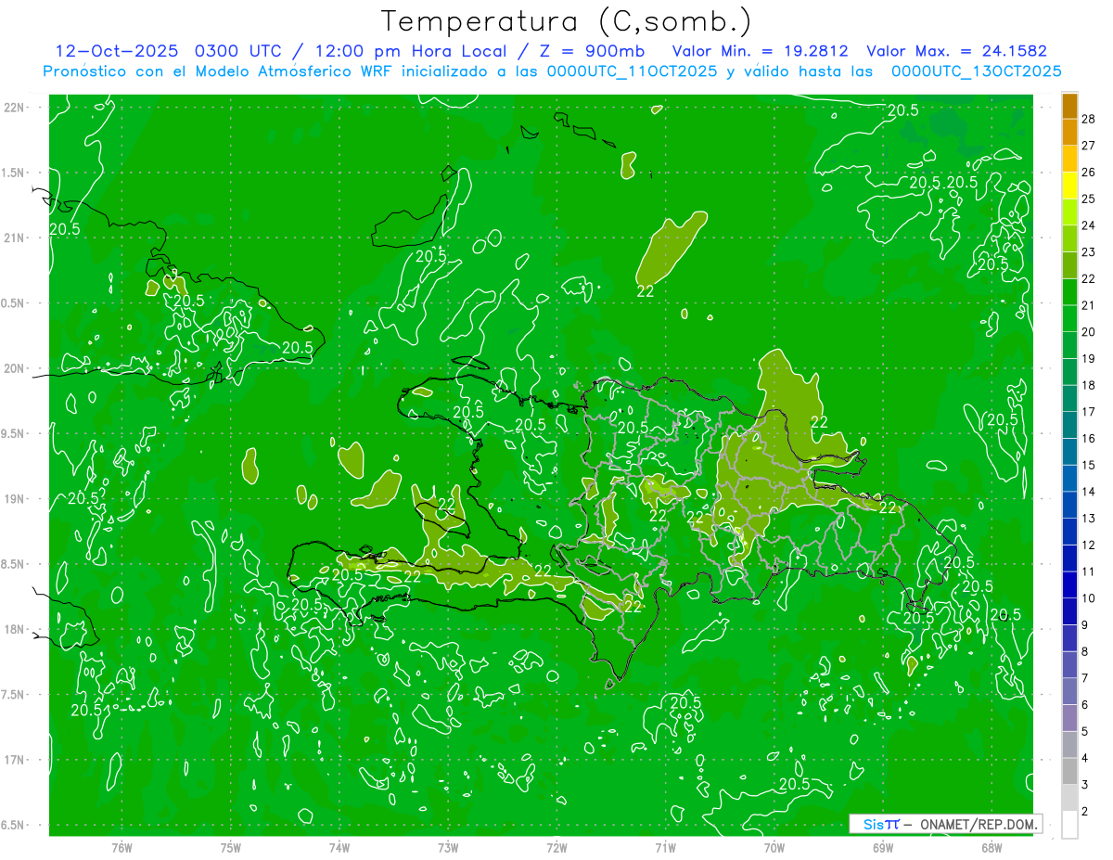Screen dimensions: 1113x860
Task: Pick the colorbar swatch between 22 and 23
Action: coord(1069,265)
